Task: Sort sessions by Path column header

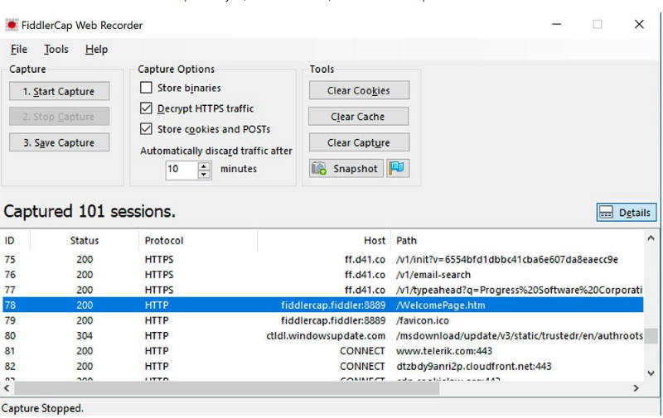Action: pyautogui.click(x=517, y=241)
